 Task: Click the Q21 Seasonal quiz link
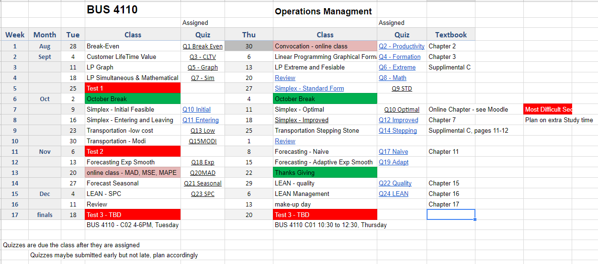click(x=203, y=184)
